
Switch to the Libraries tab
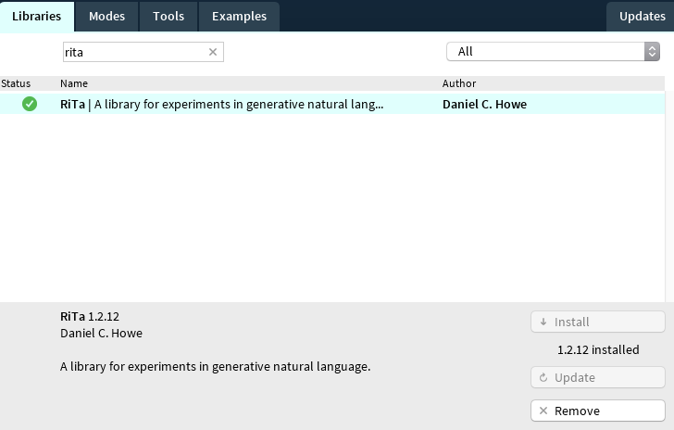(37, 17)
